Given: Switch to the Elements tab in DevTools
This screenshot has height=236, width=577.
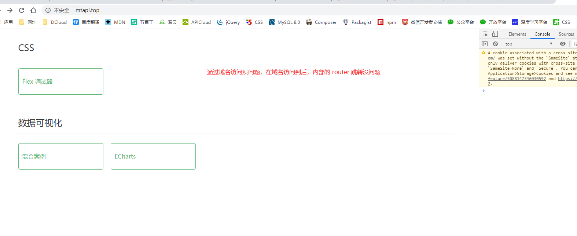Looking at the screenshot, I should point(517,34).
